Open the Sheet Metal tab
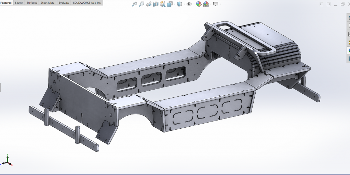 click(48, 3)
